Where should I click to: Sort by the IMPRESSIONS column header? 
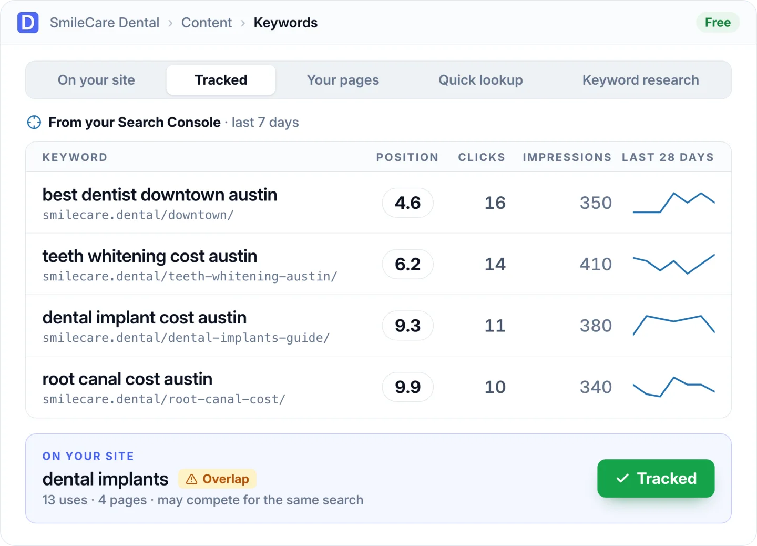click(x=567, y=157)
